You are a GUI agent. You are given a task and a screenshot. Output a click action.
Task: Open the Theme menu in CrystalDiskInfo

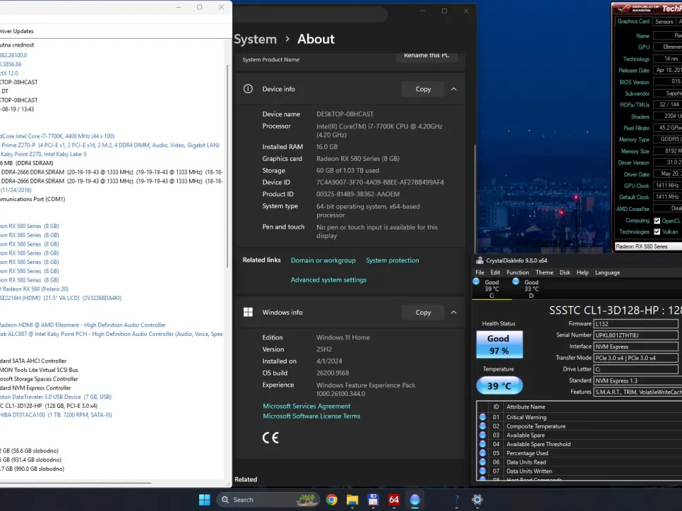tap(544, 272)
